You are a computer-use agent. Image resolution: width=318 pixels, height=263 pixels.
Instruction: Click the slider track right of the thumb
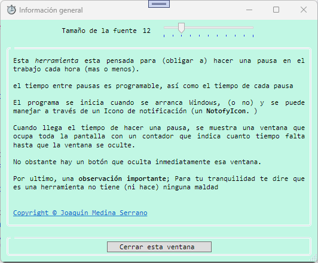pos(219,28)
